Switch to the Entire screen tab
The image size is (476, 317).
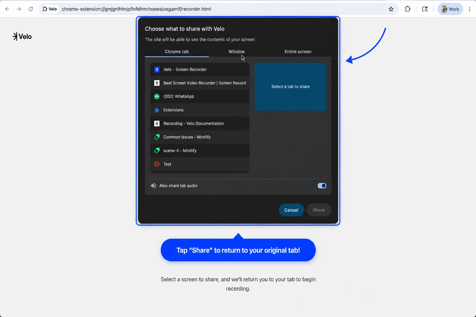click(298, 52)
